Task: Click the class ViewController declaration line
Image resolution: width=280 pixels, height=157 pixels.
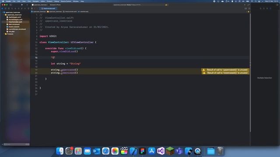Action: tap(68, 42)
